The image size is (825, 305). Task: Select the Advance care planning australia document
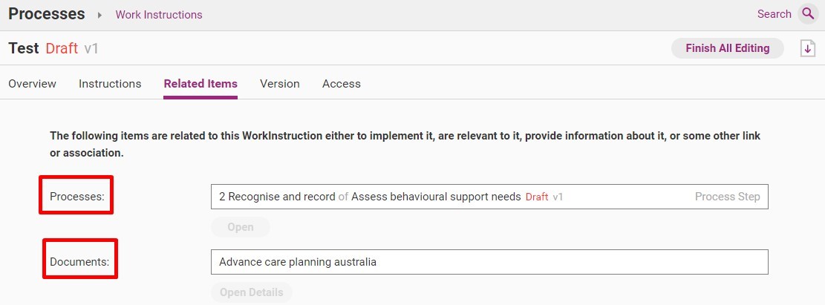[489, 262]
